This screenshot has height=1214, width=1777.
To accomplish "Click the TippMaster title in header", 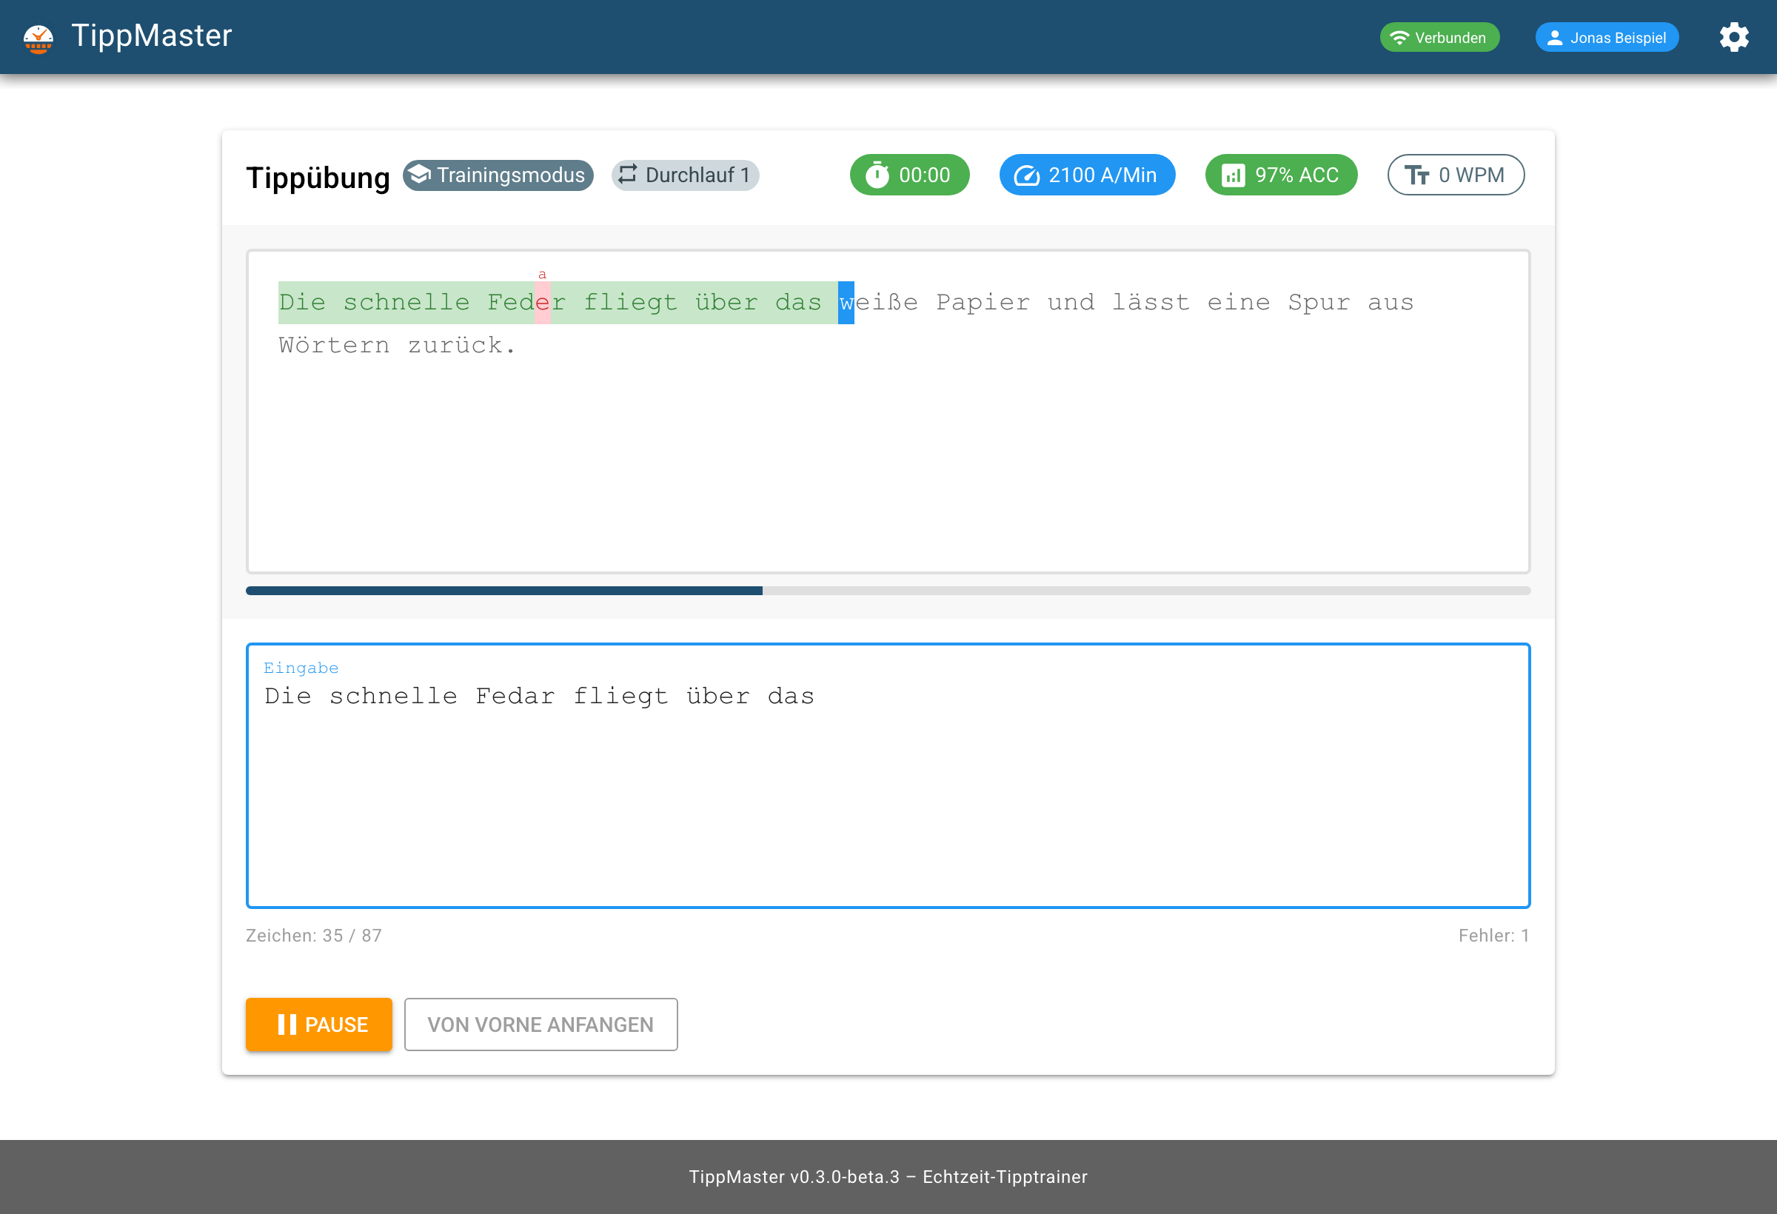I will [x=151, y=36].
